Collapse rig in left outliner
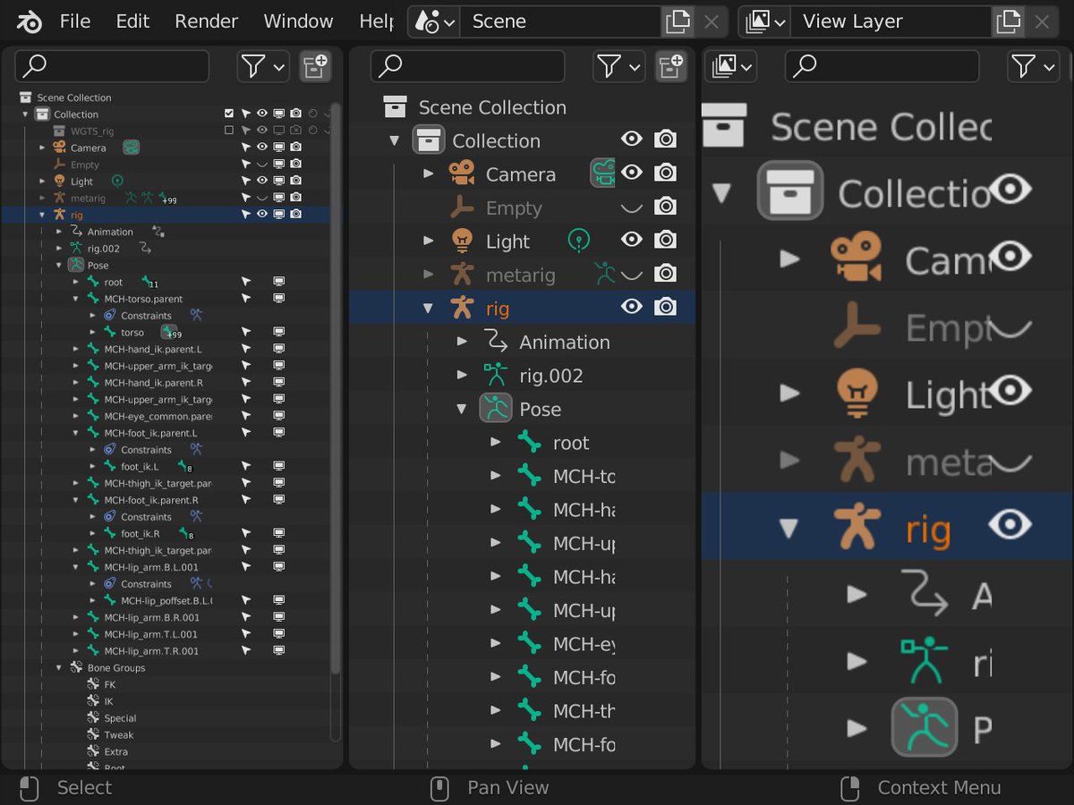 pyautogui.click(x=42, y=215)
